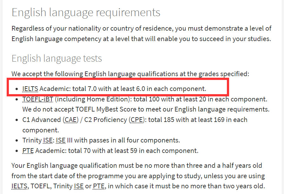Click the CPE abbreviation in parentheses

(x=136, y=120)
